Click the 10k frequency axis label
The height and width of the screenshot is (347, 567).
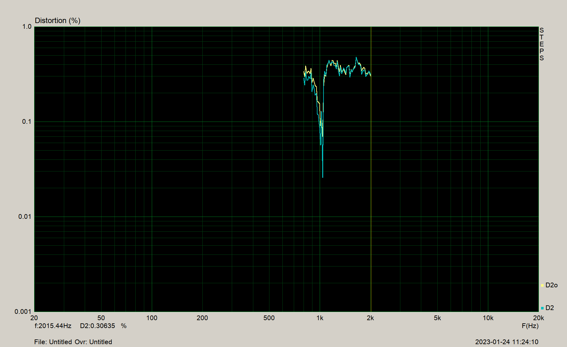[488, 318]
